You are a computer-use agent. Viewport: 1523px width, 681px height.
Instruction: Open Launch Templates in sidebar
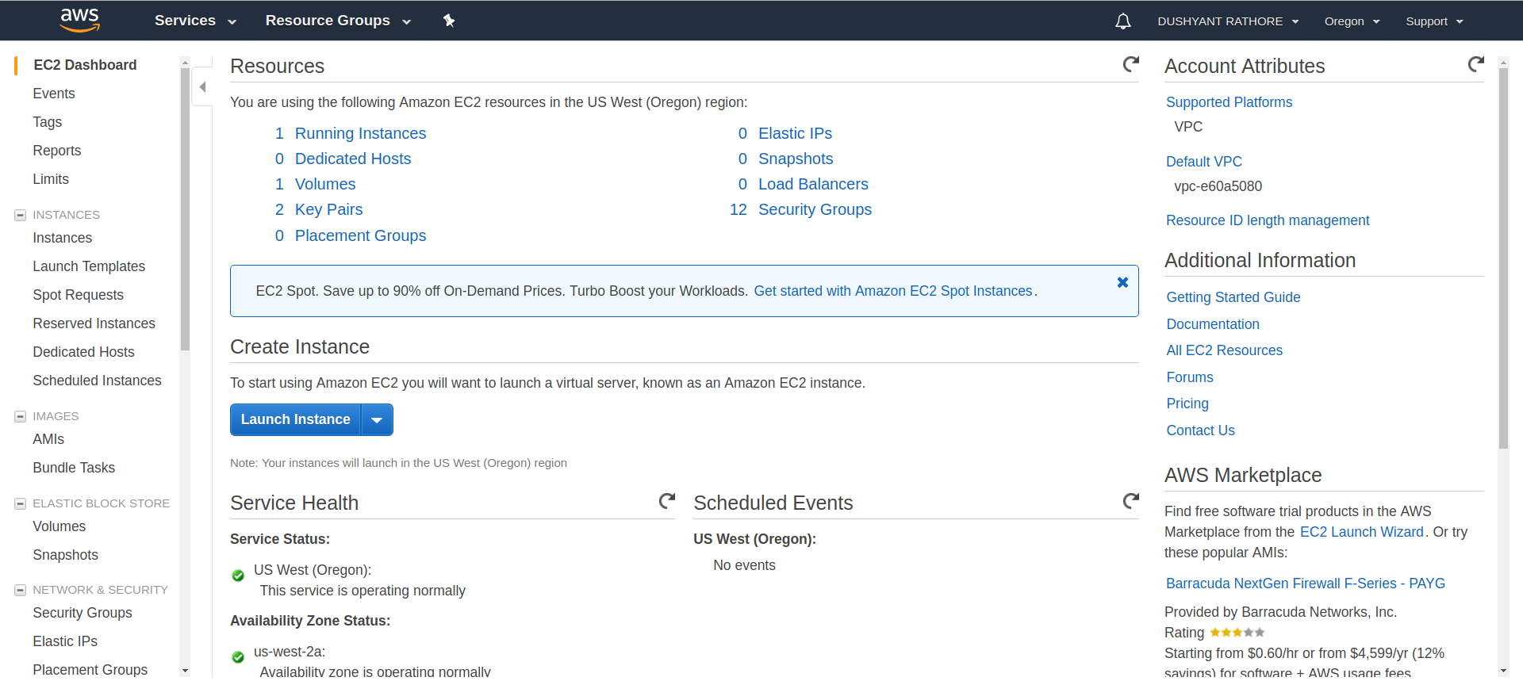[x=89, y=266]
